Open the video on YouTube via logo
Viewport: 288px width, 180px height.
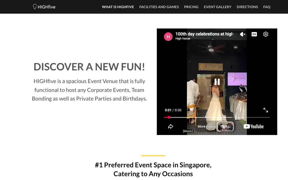point(253,126)
